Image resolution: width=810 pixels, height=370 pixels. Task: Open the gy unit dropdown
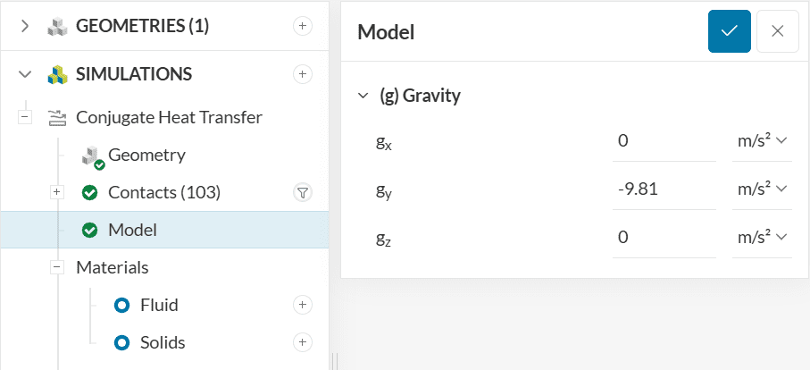pyautogui.click(x=761, y=189)
